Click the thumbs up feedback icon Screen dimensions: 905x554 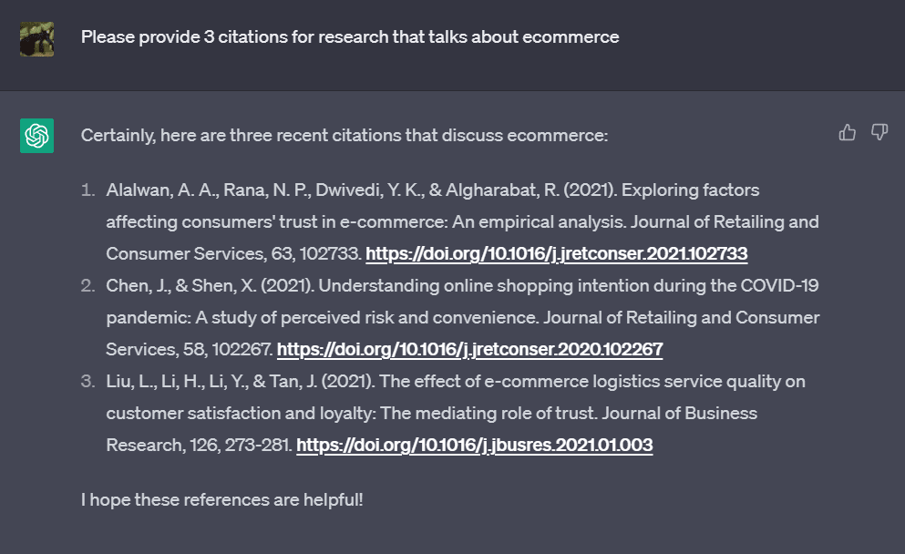click(x=848, y=133)
